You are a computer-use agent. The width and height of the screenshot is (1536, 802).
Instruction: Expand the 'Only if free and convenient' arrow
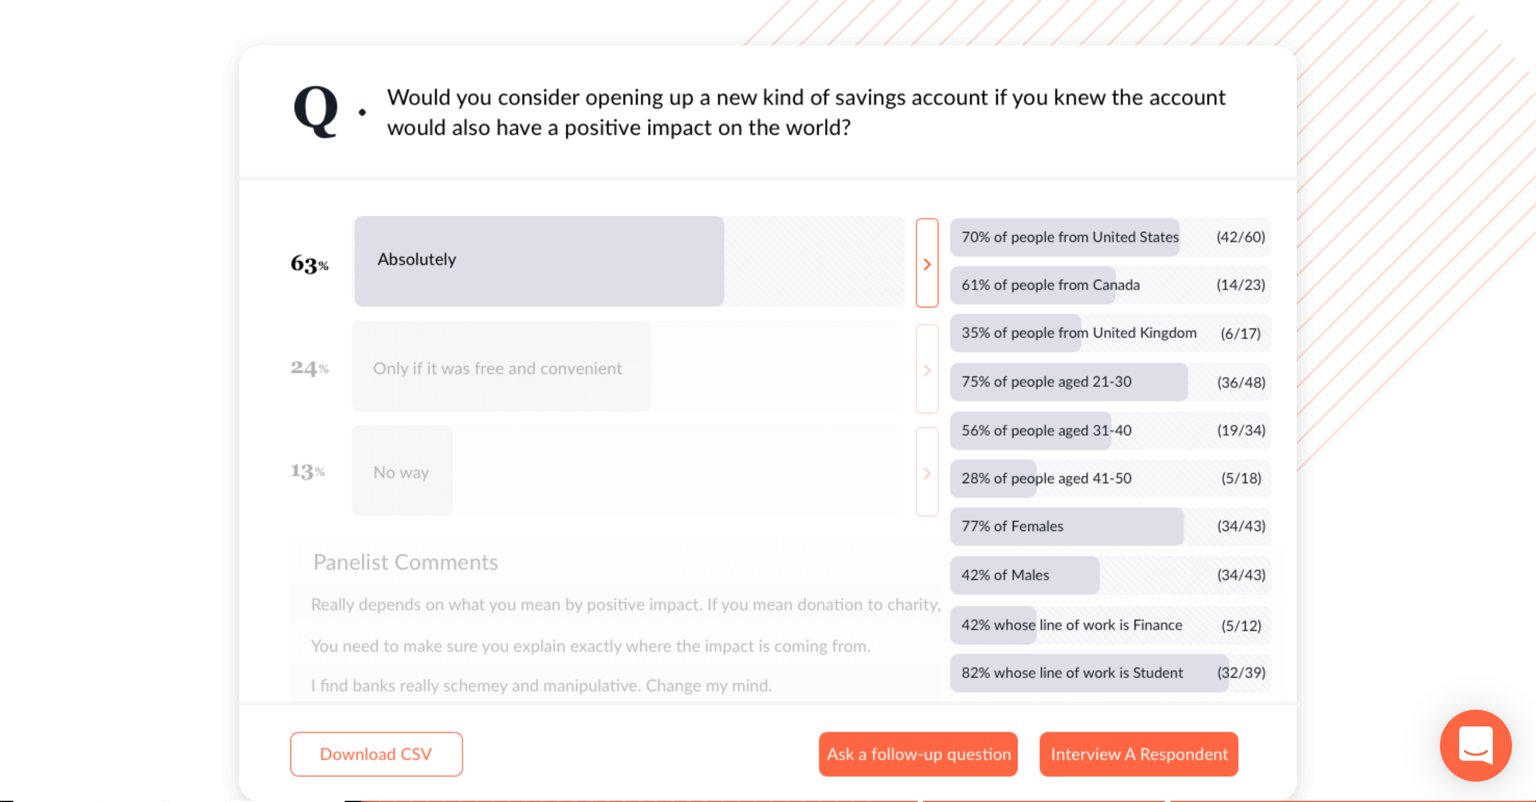click(x=927, y=369)
